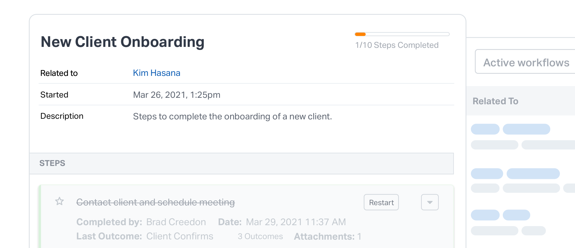Click the workflow description text
Image resolution: width=575 pixels, height=248 pixels.
(232, 117)
